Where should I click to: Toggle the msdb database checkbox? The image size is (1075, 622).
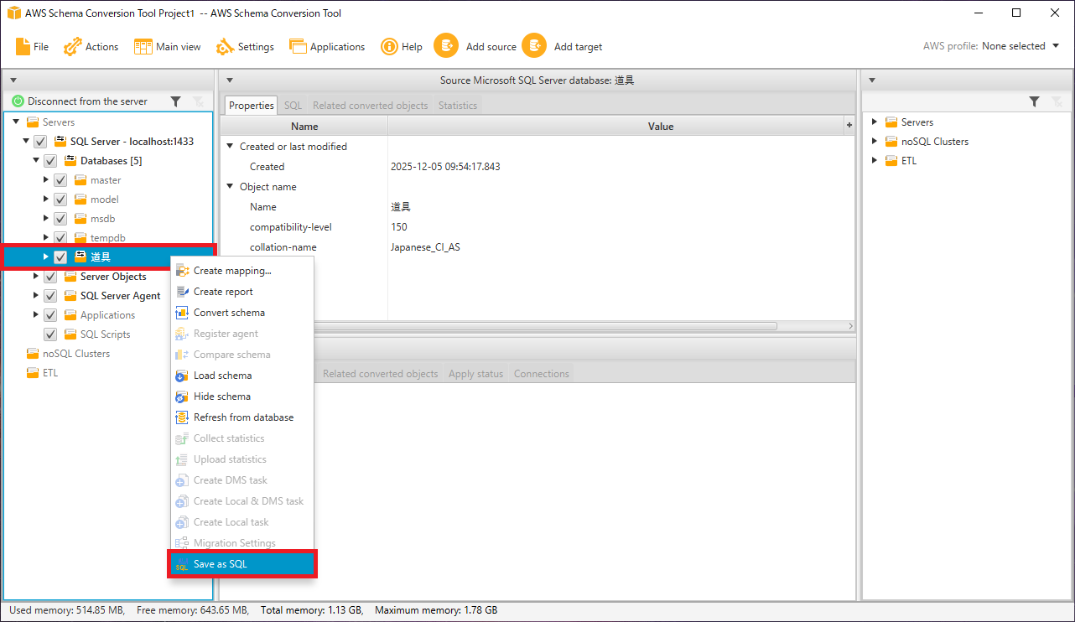(60, 219)
